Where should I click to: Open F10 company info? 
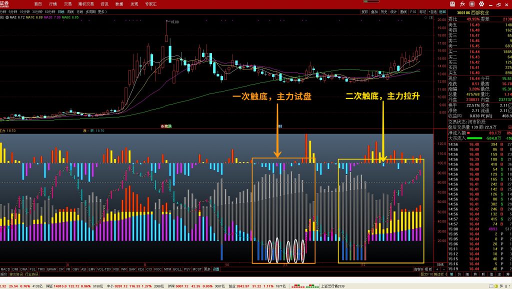click(413, 11)
